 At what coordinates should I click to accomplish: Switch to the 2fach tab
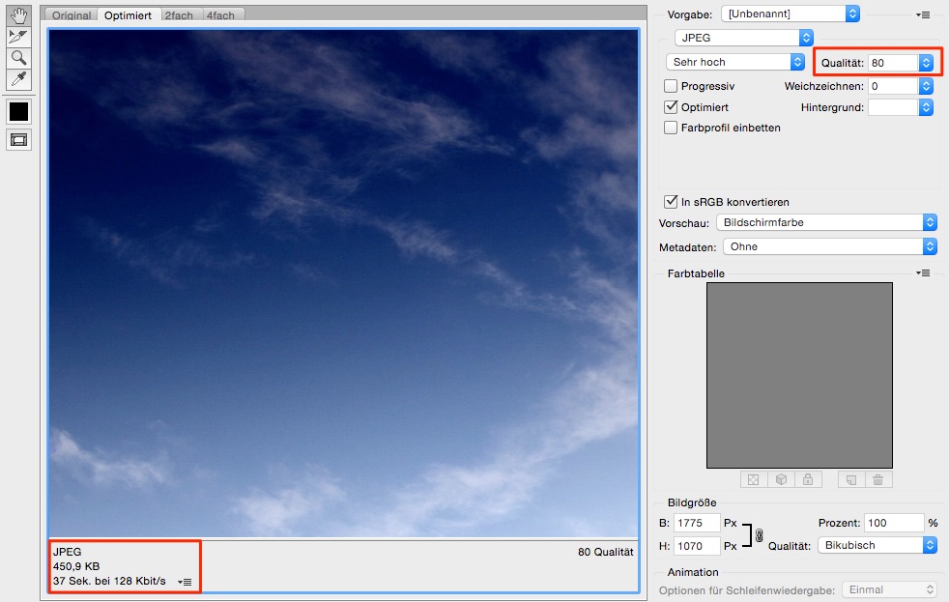pos(179,15)
